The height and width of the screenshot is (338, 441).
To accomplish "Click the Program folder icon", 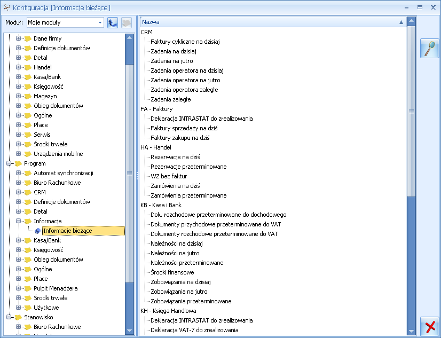I will [18, 163].
